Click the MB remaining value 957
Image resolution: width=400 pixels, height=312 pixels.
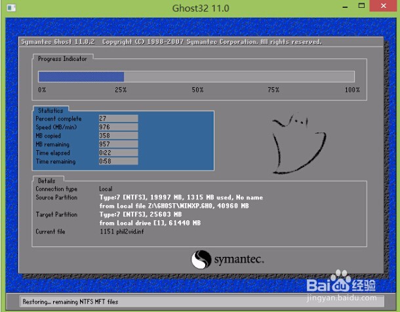pyautogui.click(x=119, y=144)
